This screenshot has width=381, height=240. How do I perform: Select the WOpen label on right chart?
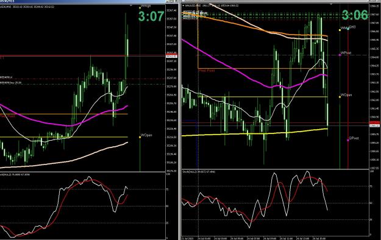coord(346,95)
